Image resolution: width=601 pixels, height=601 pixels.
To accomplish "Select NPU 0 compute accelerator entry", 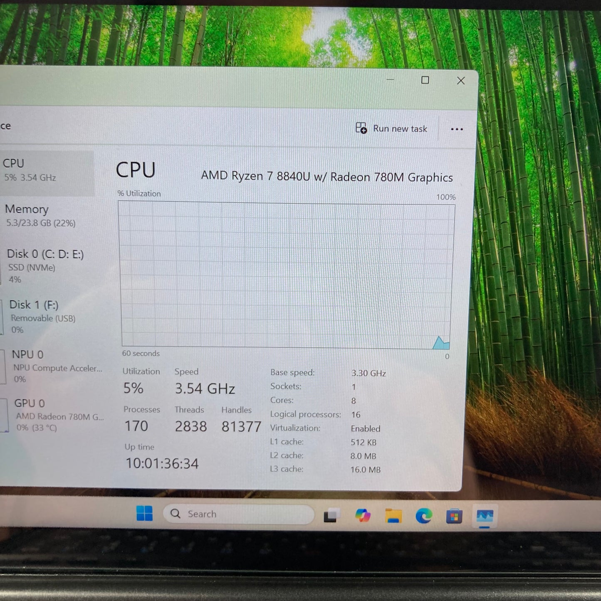I will tap(52, 366).
